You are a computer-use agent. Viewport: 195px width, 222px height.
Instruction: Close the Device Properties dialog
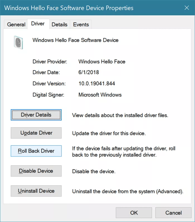pos(187,8)
